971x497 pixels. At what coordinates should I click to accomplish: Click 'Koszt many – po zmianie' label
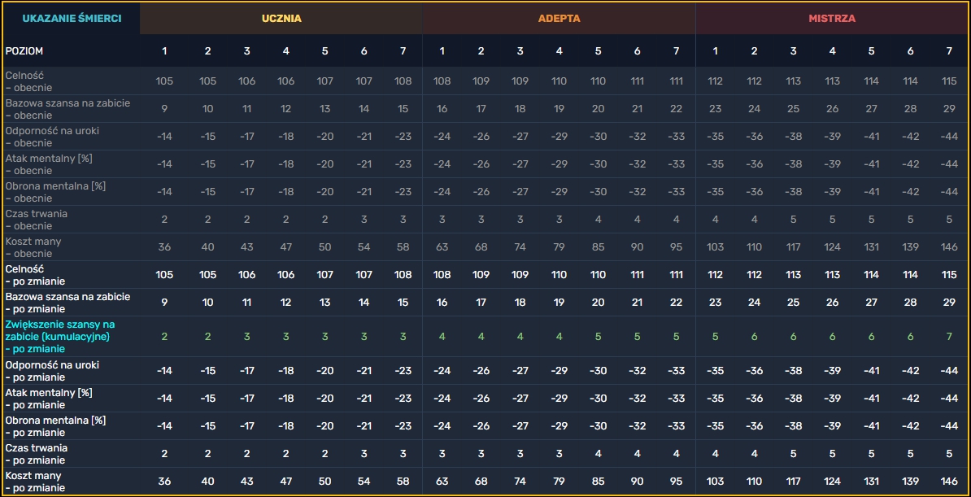(33, 482)
